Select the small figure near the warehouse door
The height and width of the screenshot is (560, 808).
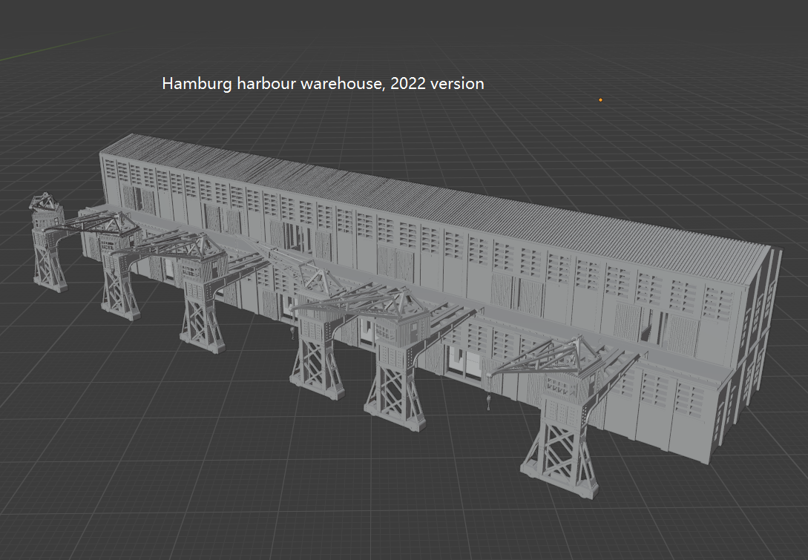pyautogui.click(x=488, y=401)
